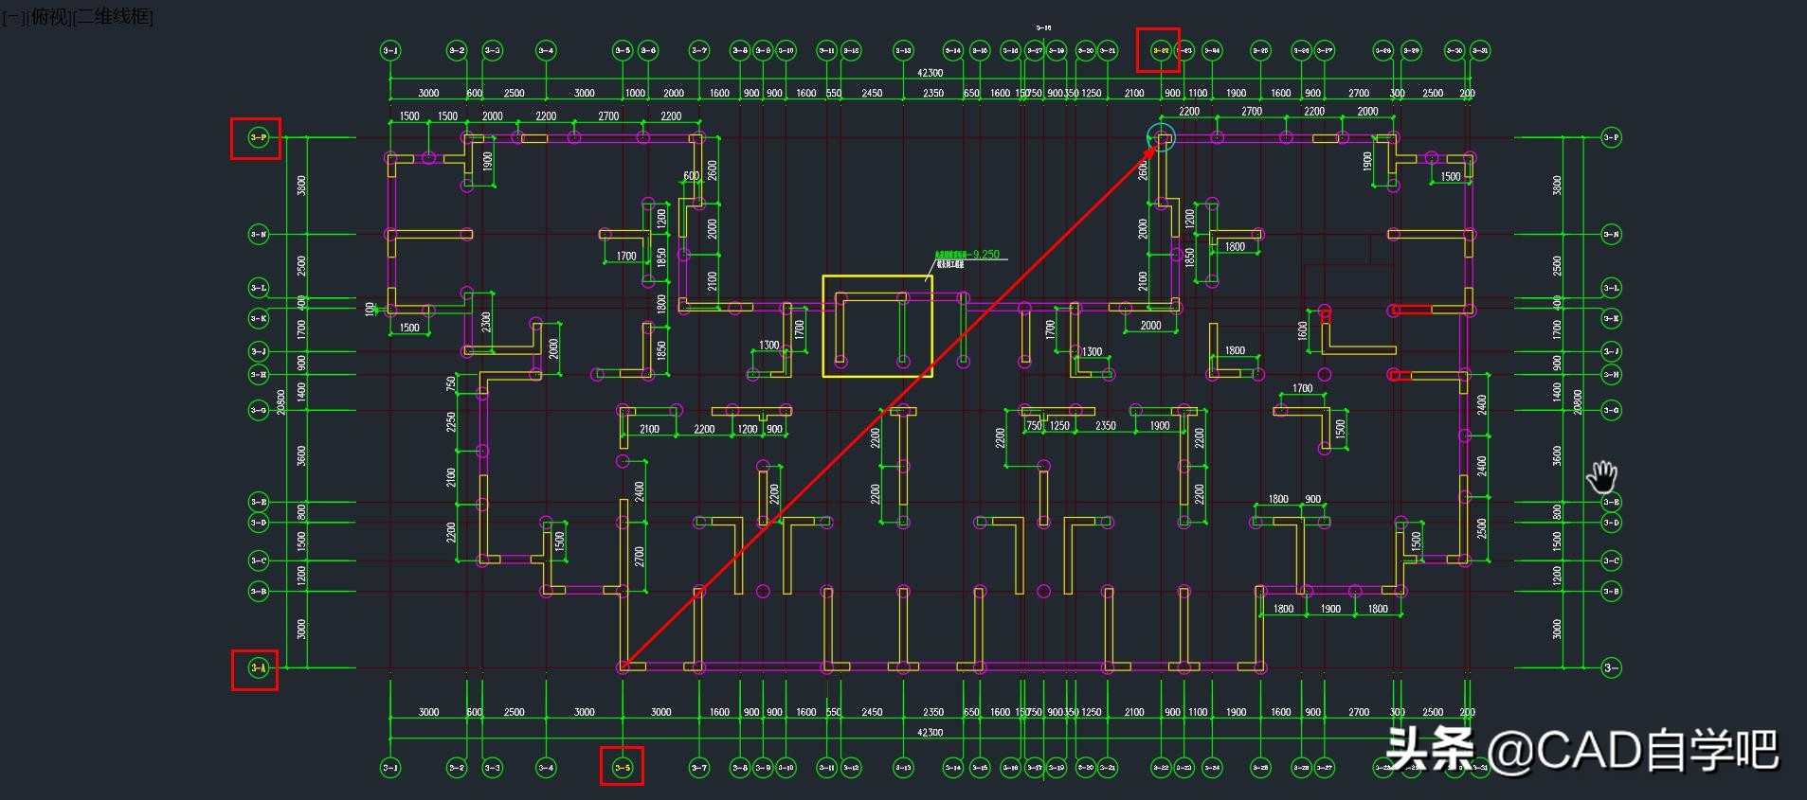Pick the bottom-row axis bubble 3-5
The width and height of the screenshot is (1807, 800).
tap(623, 768)
